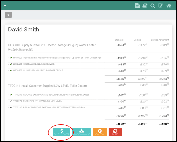
Task: Select the Combo column header
Action: point(137,40)
